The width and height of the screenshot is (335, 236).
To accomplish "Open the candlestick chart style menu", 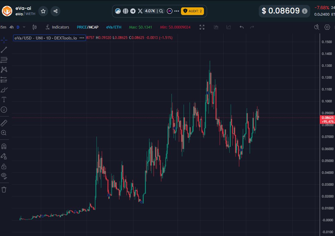I will (x=35, y=27).
